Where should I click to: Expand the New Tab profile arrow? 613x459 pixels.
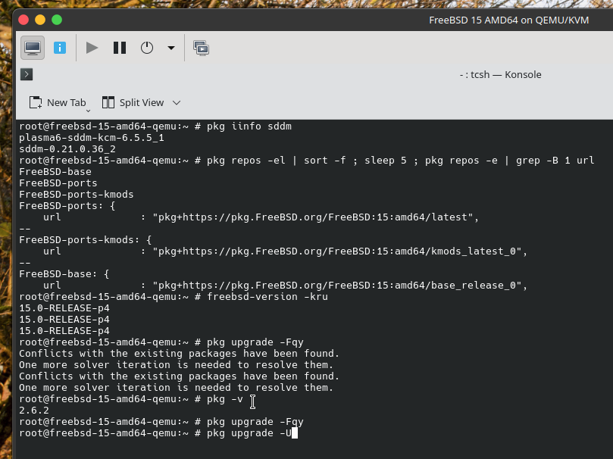point(88,110)
